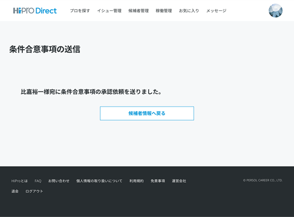The width and height of the screenshot is (294, 217).
Task: Click the 退会 footer link
Action: pyautogui.click(x=15, y=191)
